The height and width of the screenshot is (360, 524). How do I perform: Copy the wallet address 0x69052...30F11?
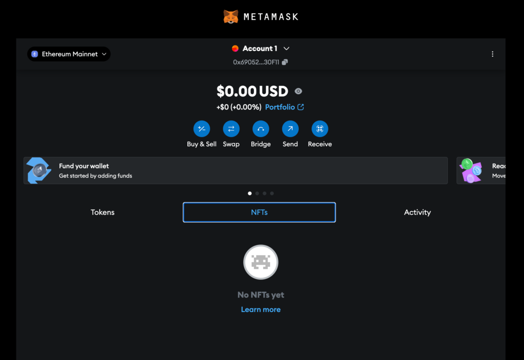coord(285,62)
